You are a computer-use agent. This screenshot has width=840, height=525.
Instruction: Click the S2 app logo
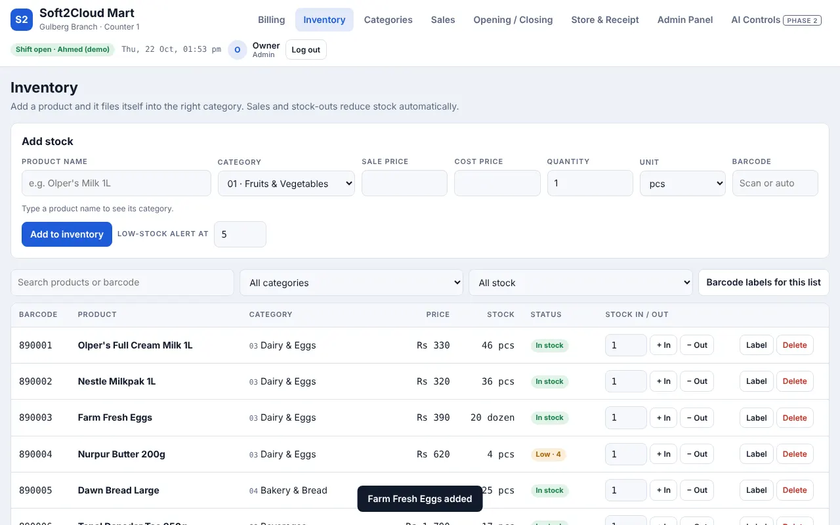point(22,20)
